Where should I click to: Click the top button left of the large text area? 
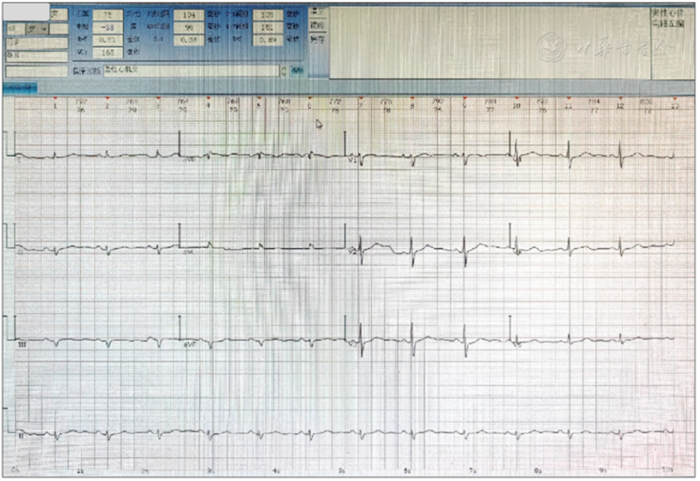(x=317, y=12)
